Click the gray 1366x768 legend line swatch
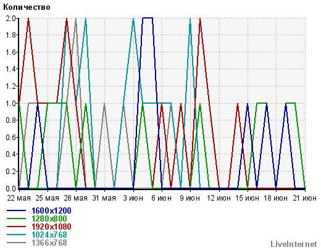The height and width of the screenshot is (250, 321). point(17,243)
